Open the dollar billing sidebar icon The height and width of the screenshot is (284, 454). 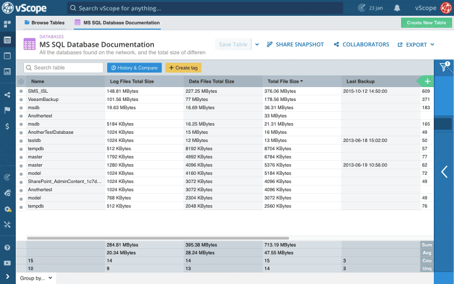[x=7, y=126]
